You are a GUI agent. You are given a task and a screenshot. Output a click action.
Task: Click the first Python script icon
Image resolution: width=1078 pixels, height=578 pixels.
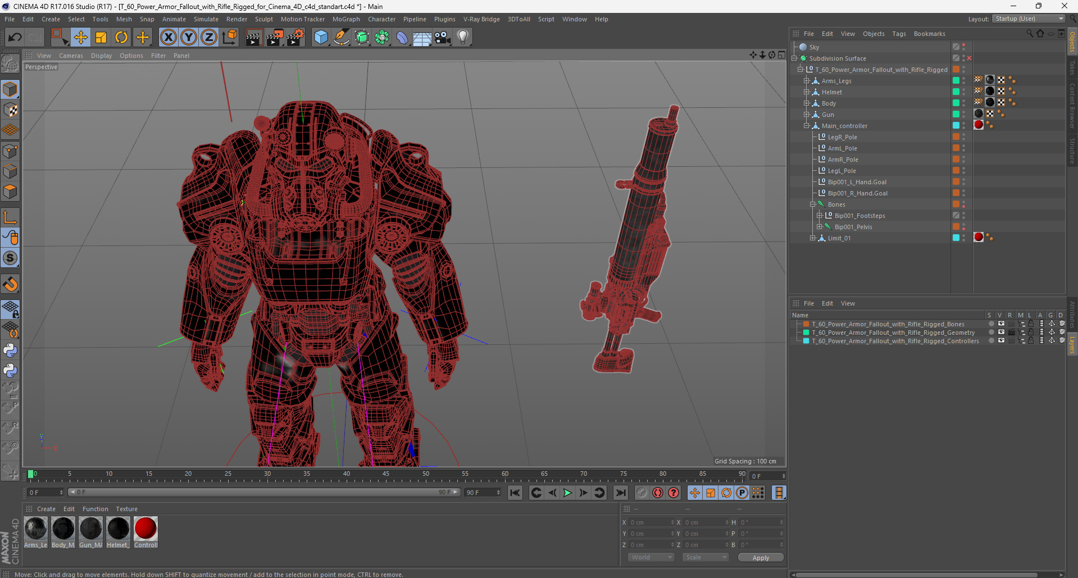[10, 351]
